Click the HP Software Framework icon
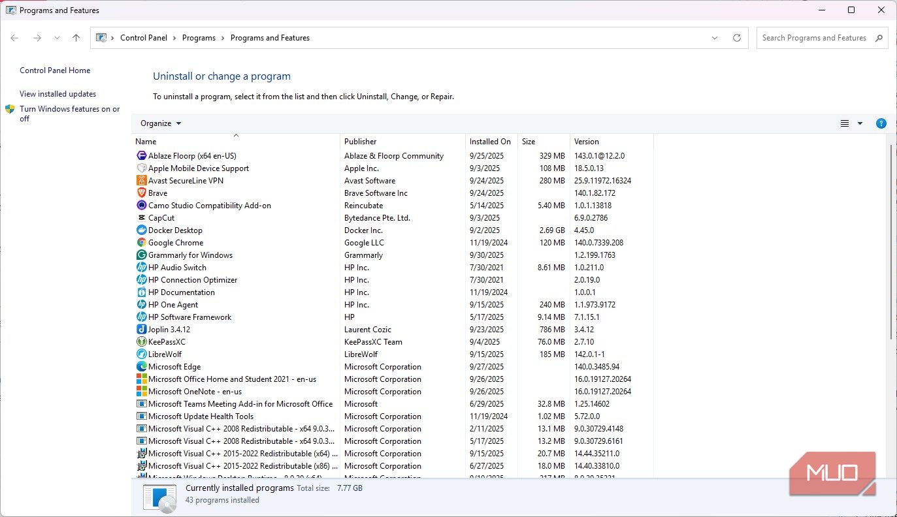 point(141,317)
